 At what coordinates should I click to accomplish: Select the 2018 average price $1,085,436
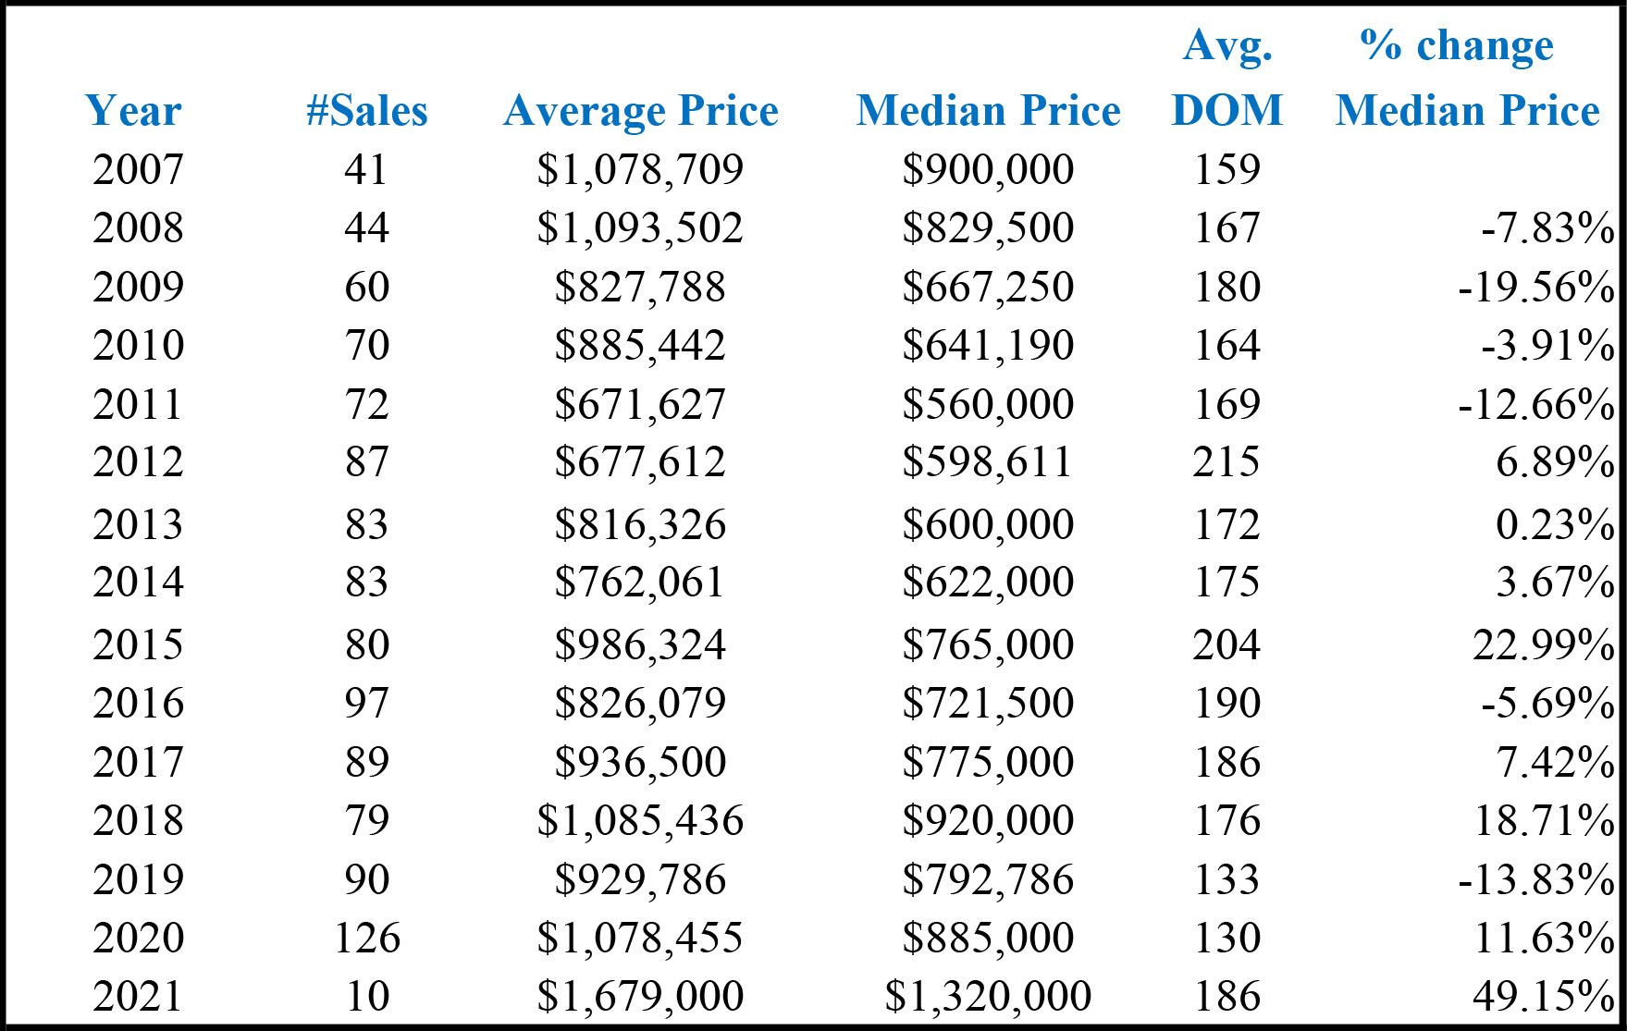coord(640,820)
